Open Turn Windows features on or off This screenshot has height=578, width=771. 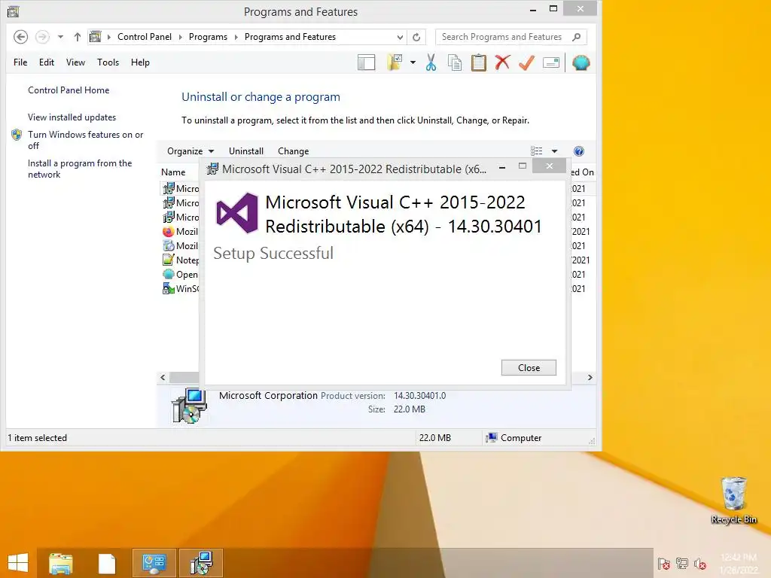pyautogui.click(x=86, y=140)
